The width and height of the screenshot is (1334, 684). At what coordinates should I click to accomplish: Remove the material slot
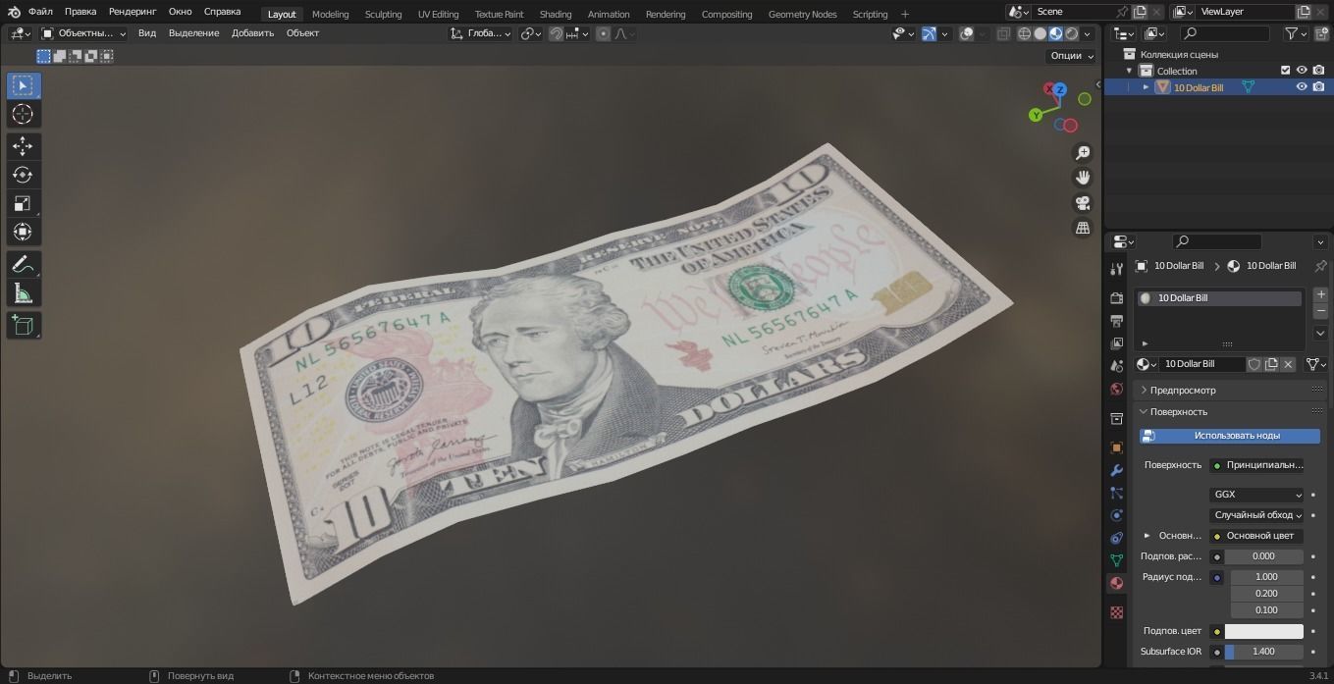pos(1320,311)
